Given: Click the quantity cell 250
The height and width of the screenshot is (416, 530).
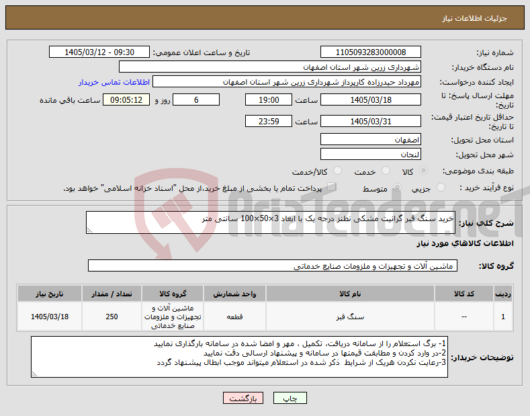Looking at the screenshot, I should point(112,317).
